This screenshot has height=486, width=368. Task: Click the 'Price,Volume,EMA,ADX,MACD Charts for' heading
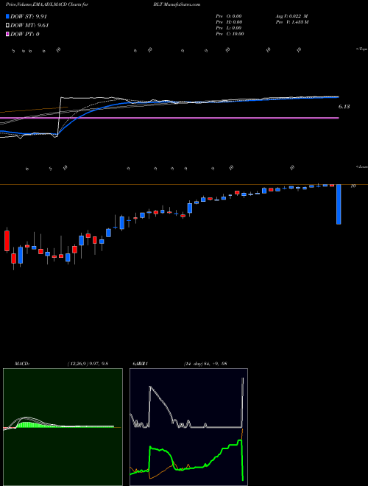tap(47, 4)
